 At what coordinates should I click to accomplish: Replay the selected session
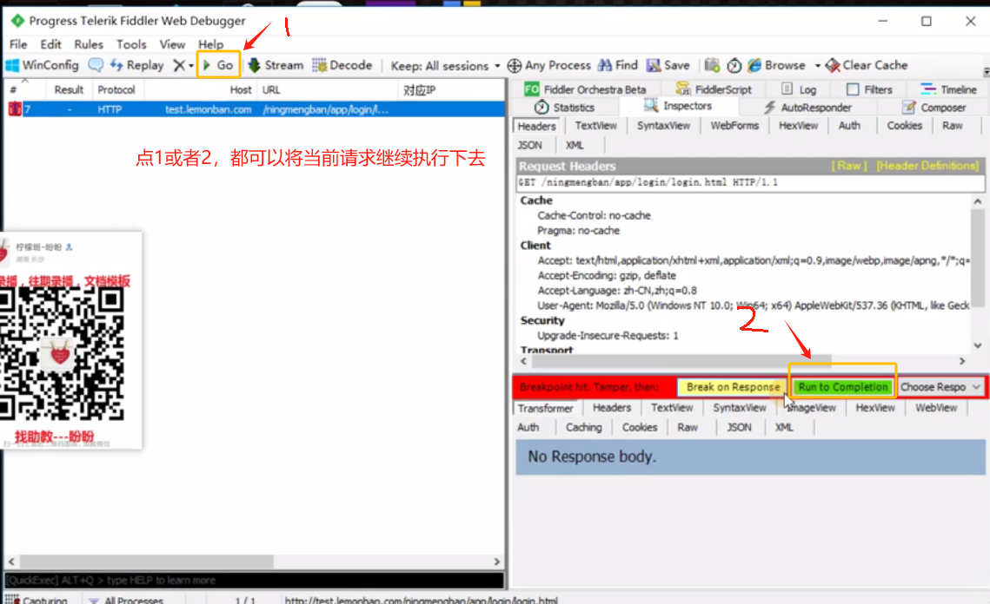pos(136,65)
